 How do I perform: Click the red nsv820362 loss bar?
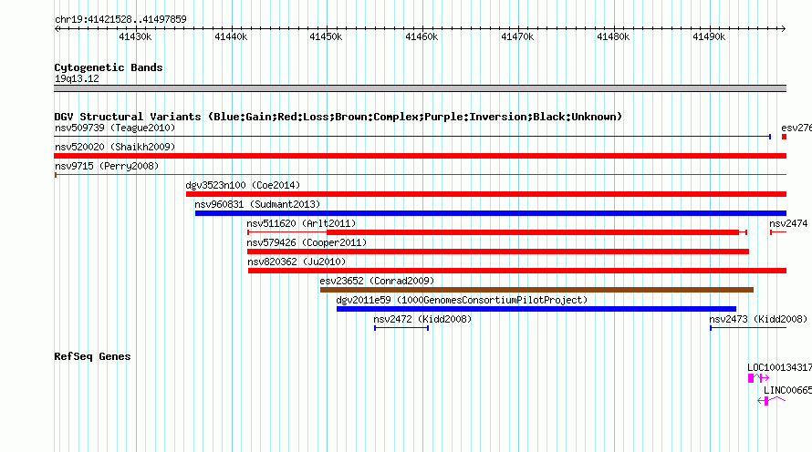point(517,271)
